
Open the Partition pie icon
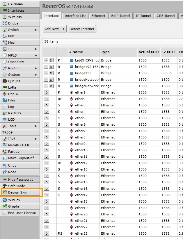[5, 151]
